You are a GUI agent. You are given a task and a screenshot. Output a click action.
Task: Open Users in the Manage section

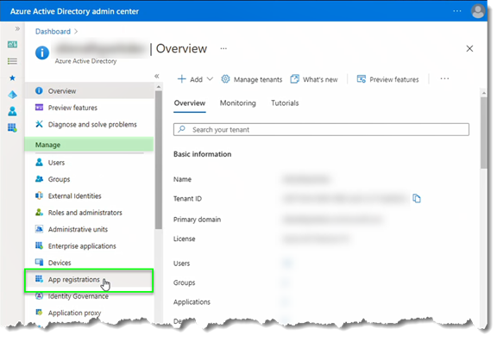point(89,162)
